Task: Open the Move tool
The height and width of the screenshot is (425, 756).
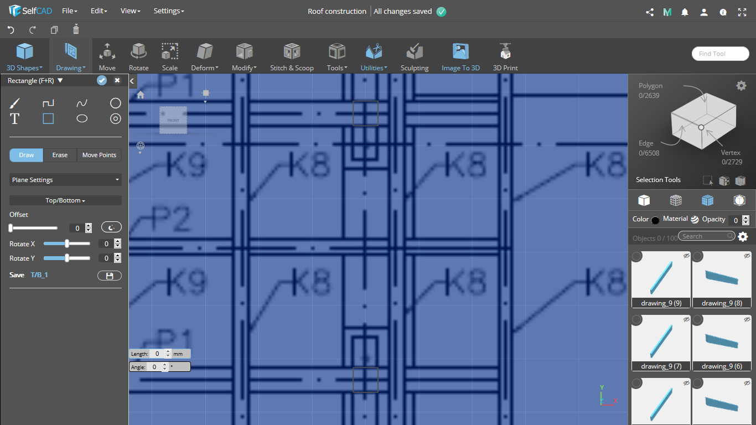Action: coord(107,57)
